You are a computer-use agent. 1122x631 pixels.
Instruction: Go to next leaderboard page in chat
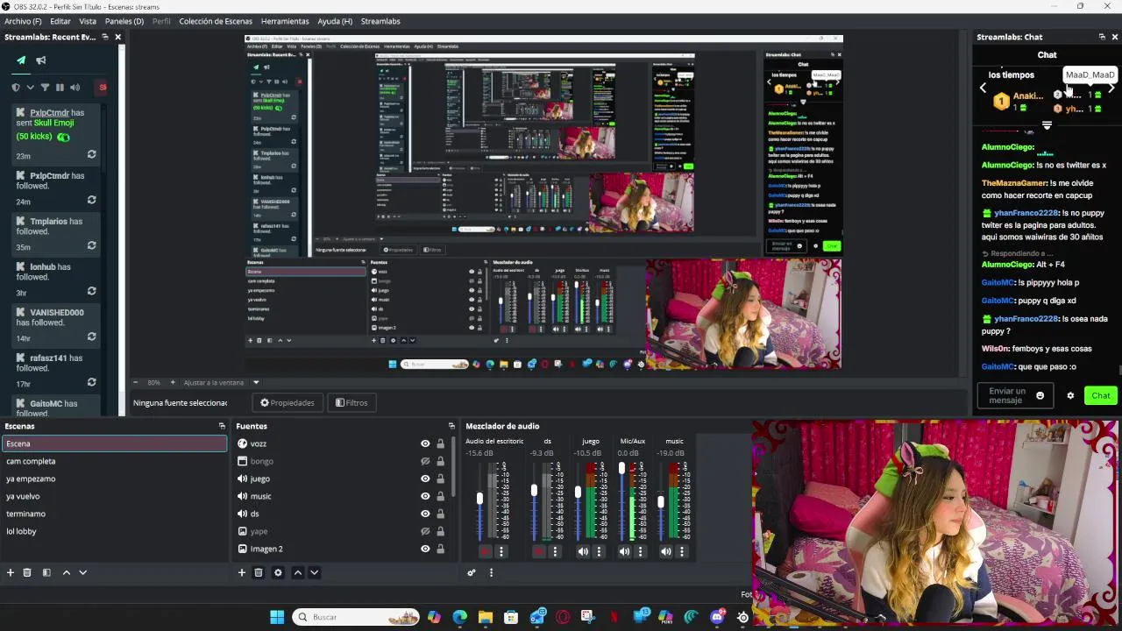point(1111,89)
